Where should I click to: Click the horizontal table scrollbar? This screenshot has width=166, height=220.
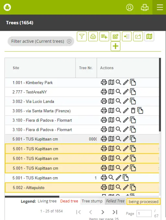pyautogui.click(x=32, y=197)
